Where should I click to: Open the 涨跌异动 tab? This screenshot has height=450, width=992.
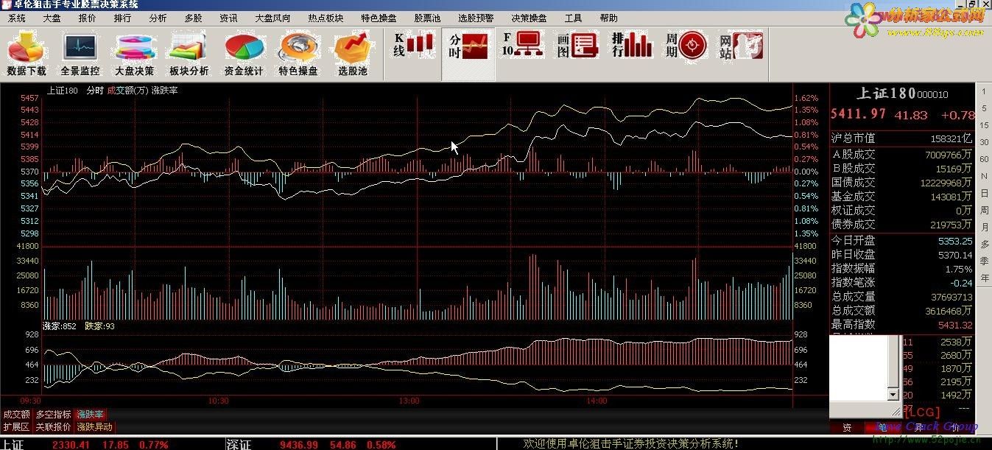[x=95, y=426]
